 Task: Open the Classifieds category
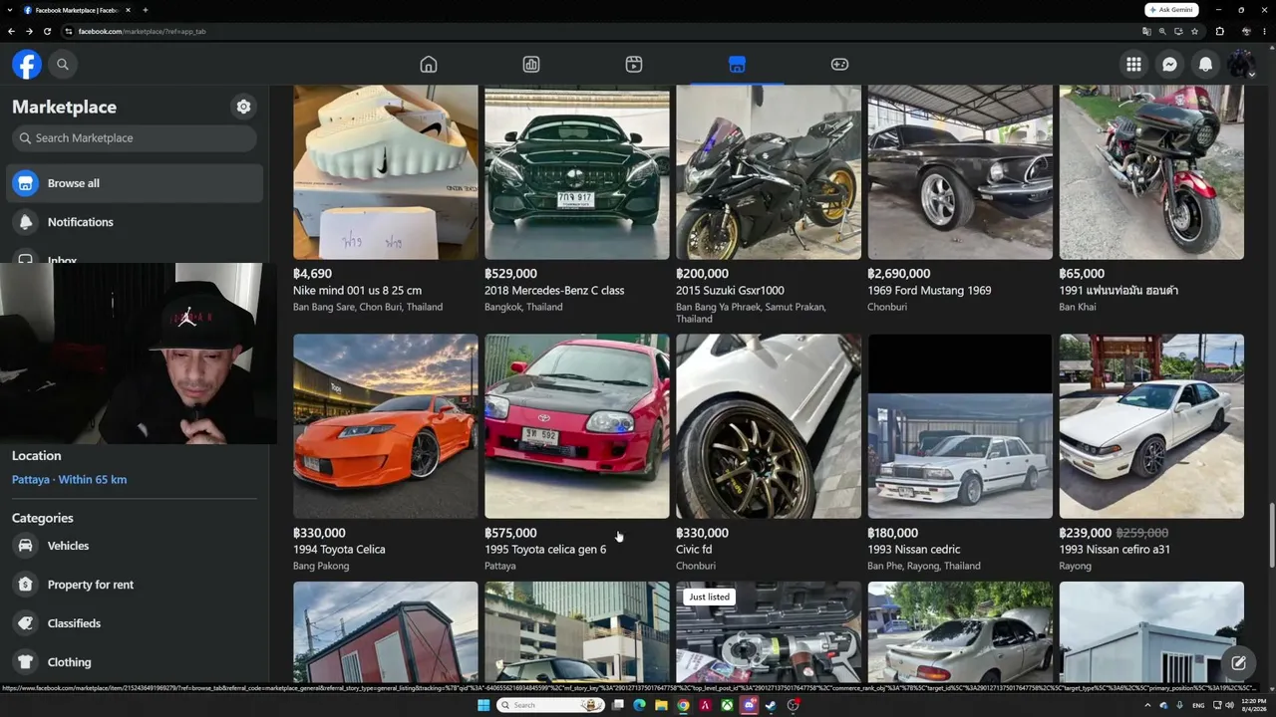pos(136,623)
